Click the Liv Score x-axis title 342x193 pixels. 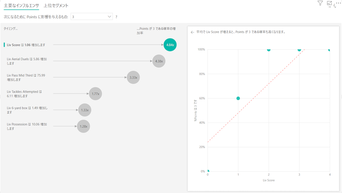(269, 180)
